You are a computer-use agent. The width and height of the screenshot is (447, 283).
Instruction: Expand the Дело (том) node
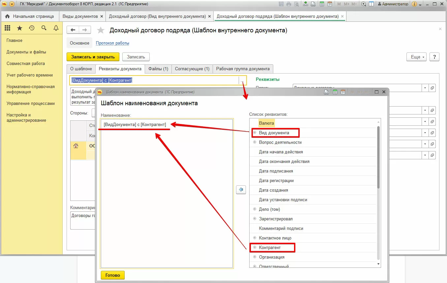(x=254, y=209)
